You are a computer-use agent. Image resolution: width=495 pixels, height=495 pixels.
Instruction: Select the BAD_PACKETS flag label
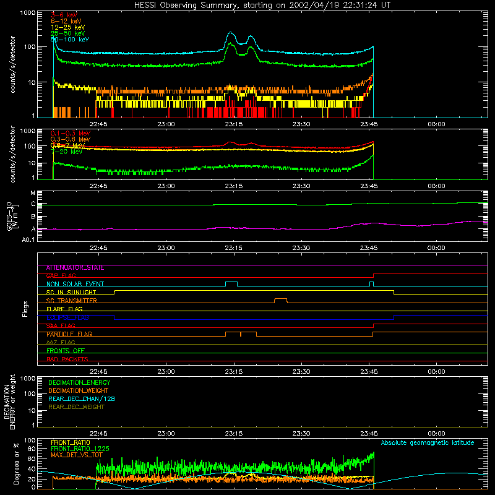click(x=67, y=359)
